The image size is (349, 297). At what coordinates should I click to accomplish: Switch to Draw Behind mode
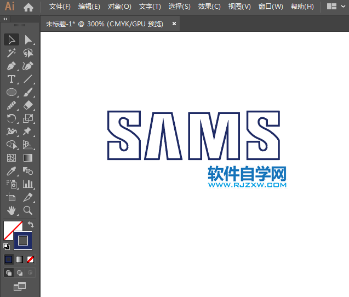pos(20,272)
